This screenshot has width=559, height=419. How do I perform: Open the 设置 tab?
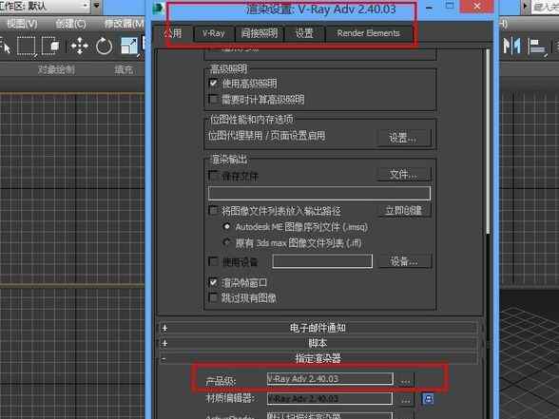304,33
